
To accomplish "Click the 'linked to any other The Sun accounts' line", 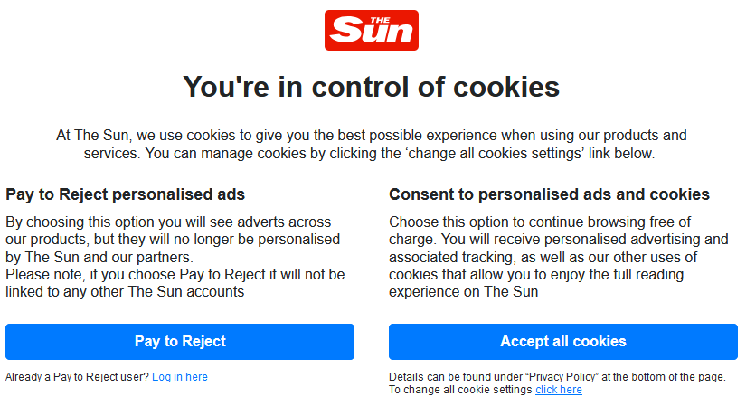I will (x=125, y=291).
